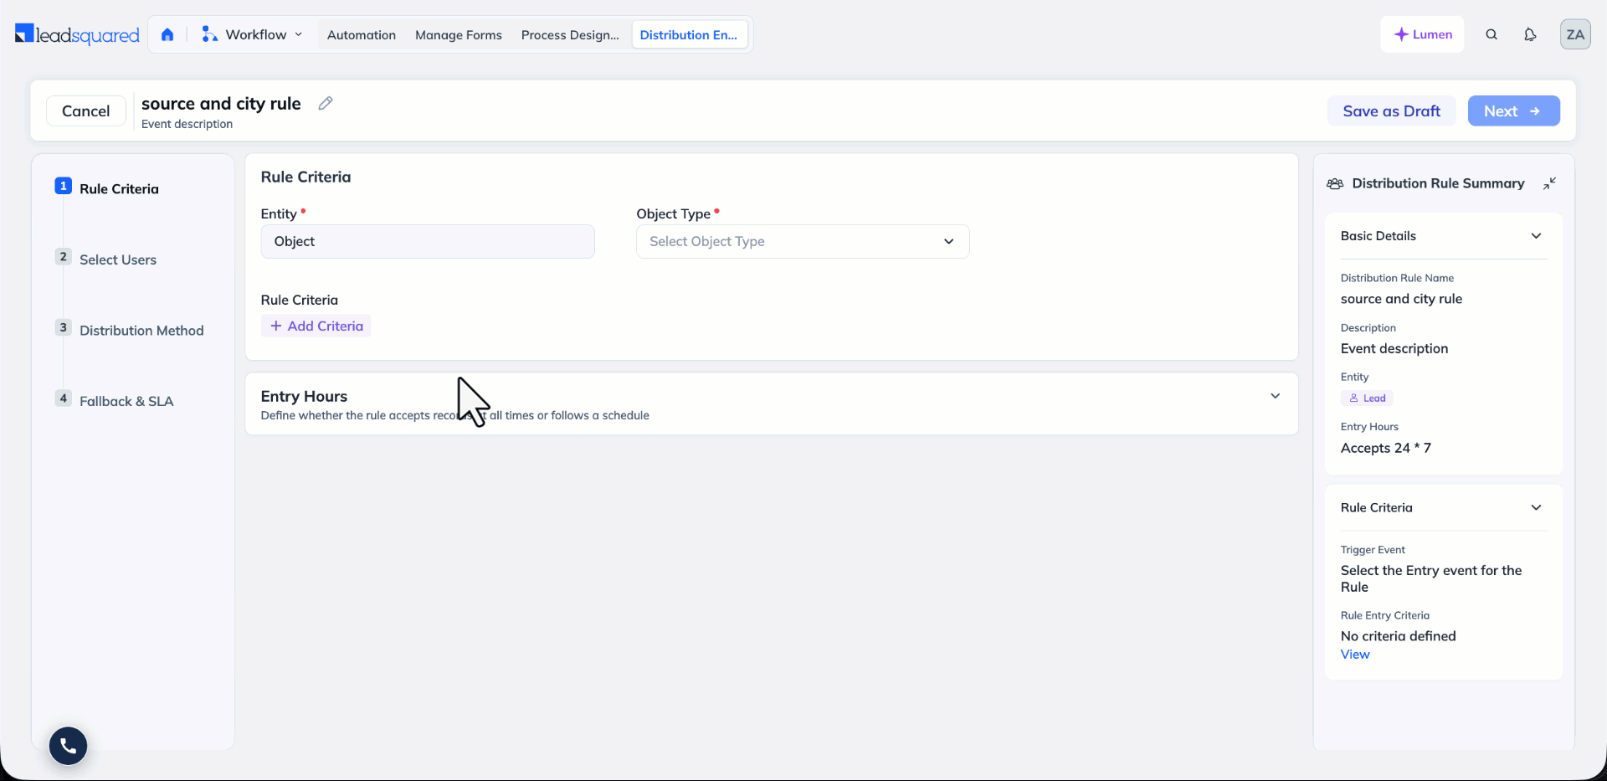Click the 'source and city rule' title
1607x781 pixels.
(x=221, y=103)
